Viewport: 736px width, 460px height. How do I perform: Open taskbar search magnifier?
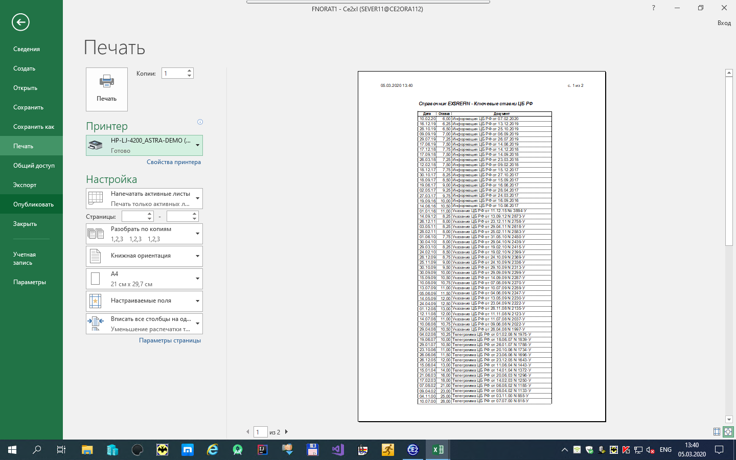[37, 450]
